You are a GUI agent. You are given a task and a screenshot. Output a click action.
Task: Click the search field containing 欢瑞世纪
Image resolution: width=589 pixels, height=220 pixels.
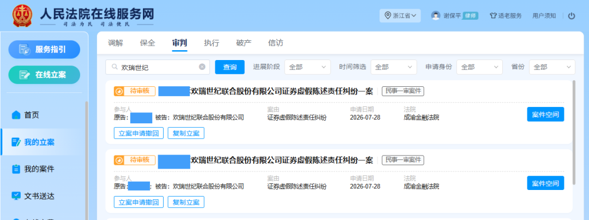pyautogui.click(x=158, y=67)
